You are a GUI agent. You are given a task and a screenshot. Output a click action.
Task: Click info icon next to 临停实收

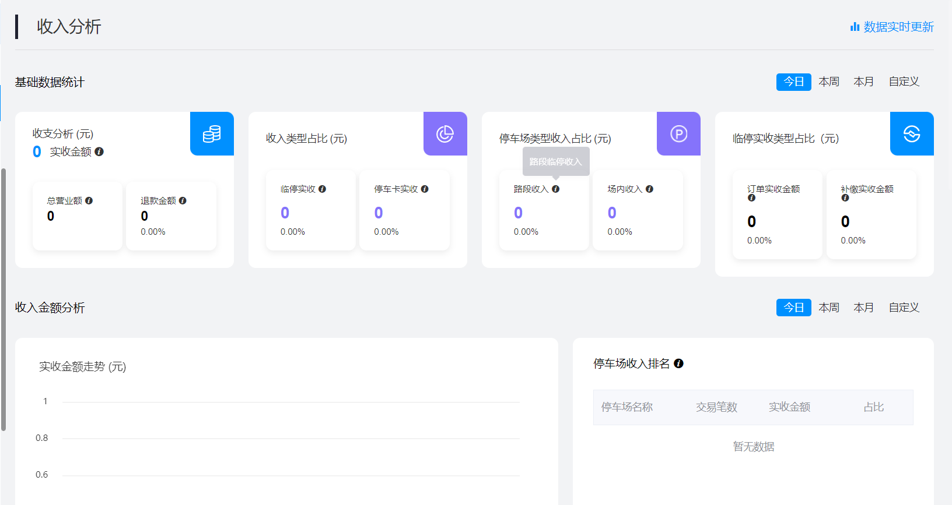tap(322, 189)
